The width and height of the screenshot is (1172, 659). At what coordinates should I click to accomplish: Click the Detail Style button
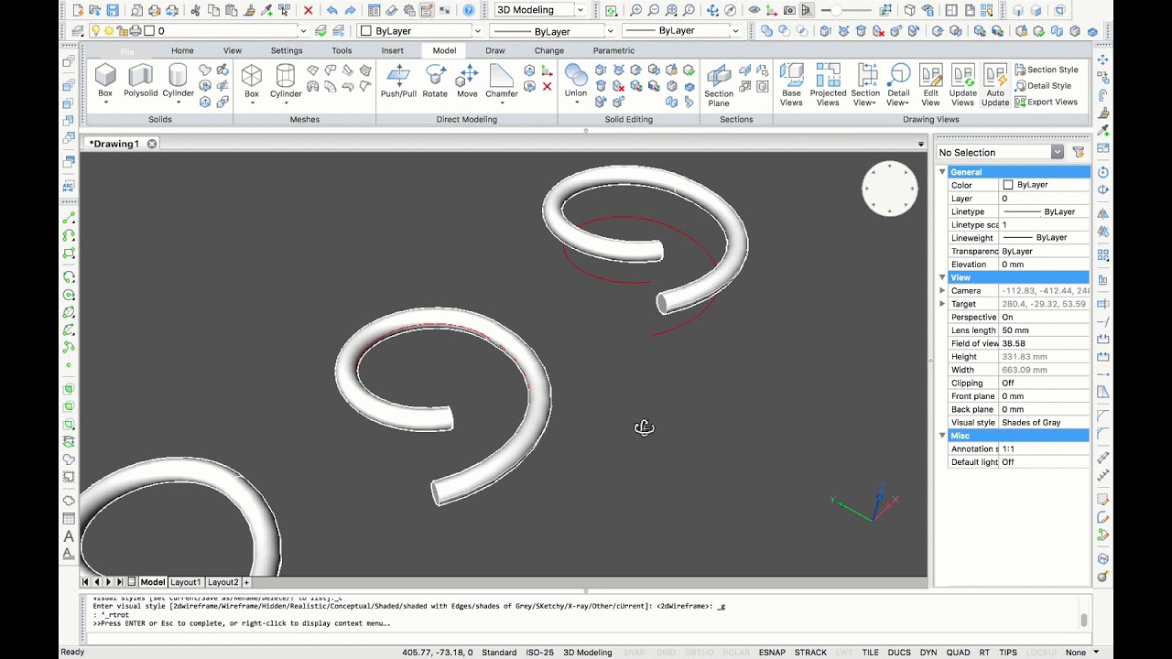tap(1043, 86)
